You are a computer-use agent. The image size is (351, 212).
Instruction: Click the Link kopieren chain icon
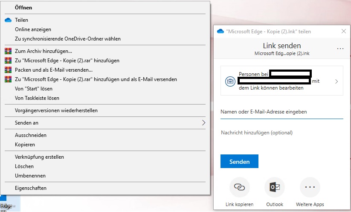tap(239, 187)
